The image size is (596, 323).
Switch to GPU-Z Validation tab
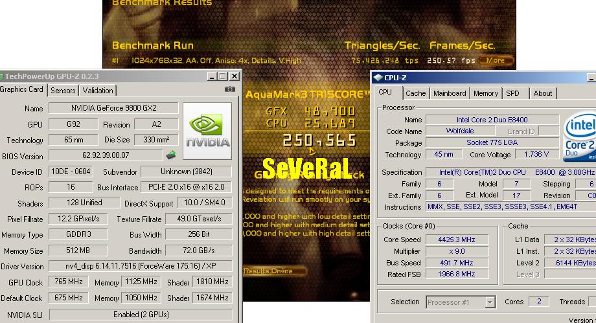[98, 91]
